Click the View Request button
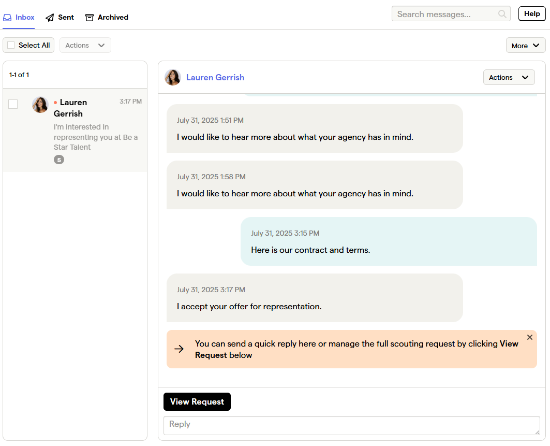This screenshot has height=446, width=550. 197,401
